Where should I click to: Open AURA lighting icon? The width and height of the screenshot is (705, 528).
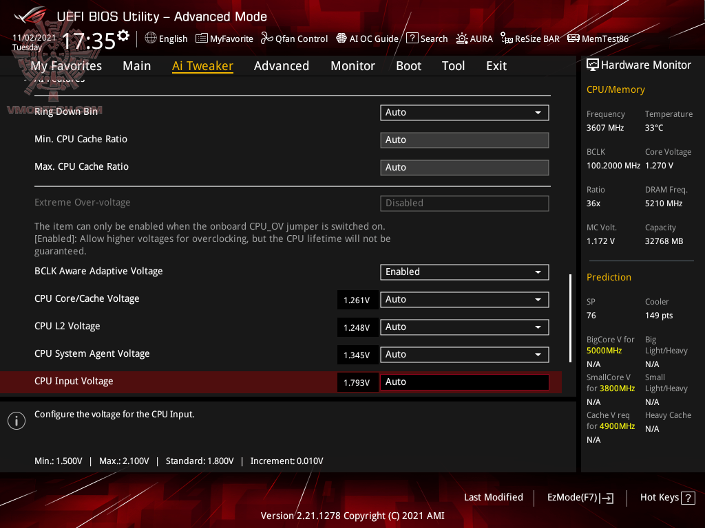point(462,38)
